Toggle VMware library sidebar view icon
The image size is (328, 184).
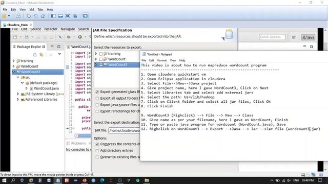coord(53,16)
